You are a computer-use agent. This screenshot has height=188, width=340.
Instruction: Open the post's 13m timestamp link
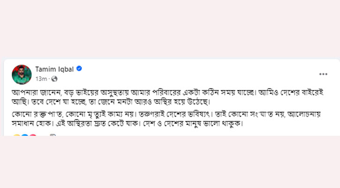click(41, 78)
